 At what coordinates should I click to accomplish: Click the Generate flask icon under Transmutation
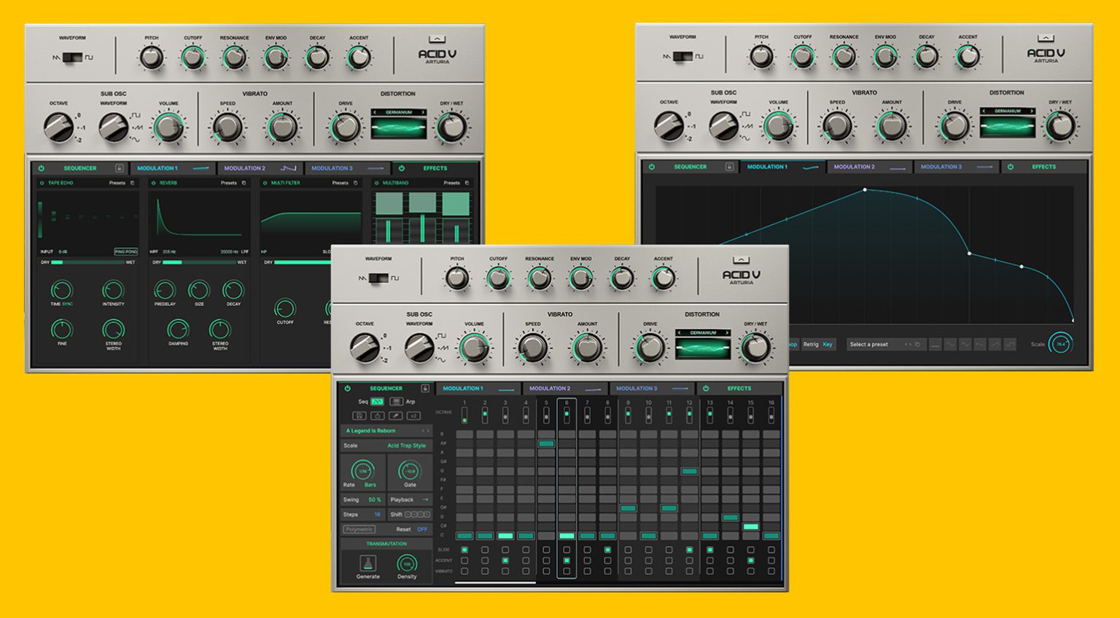coord(367,563)
